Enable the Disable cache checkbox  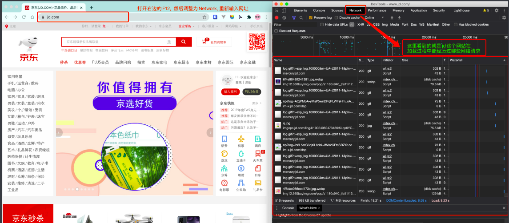coord(337,17)
